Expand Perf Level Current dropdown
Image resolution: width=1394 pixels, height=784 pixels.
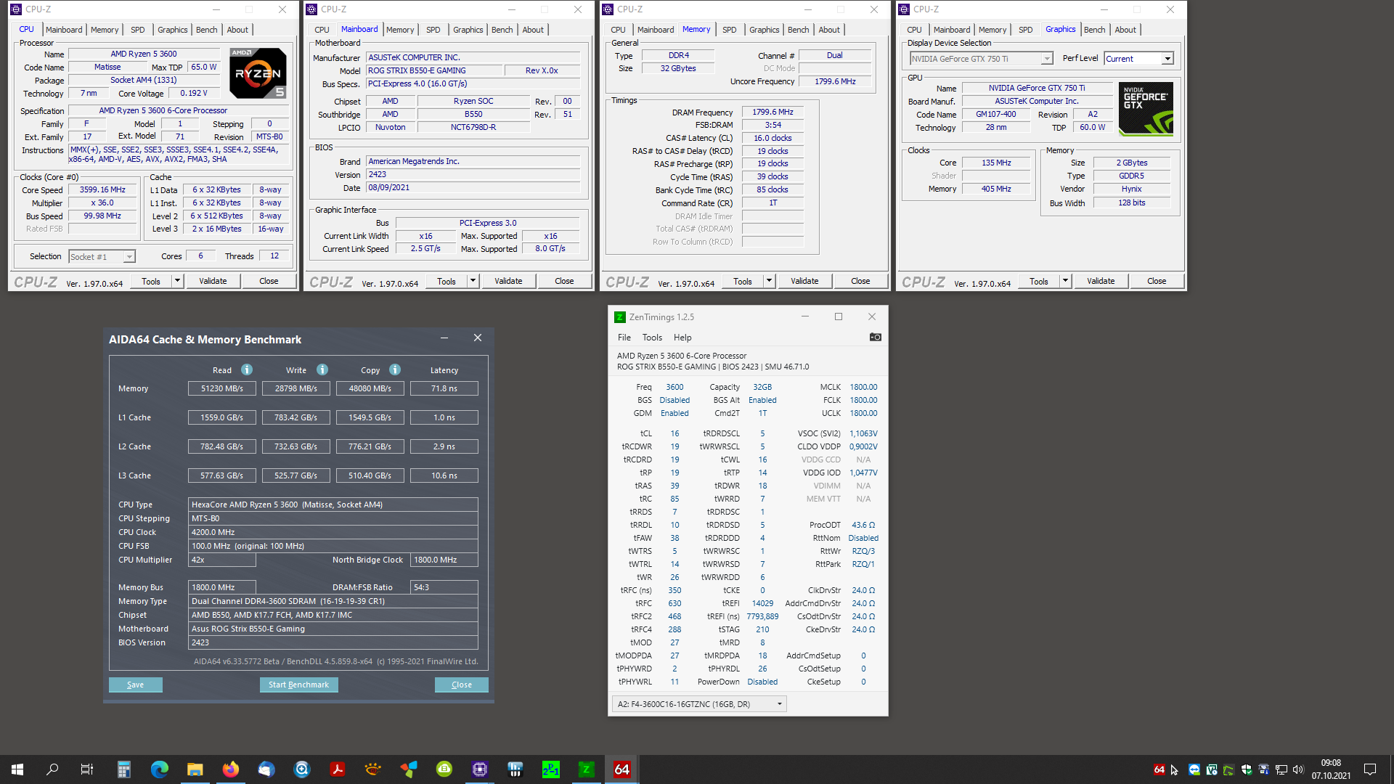click(1167, 59)
